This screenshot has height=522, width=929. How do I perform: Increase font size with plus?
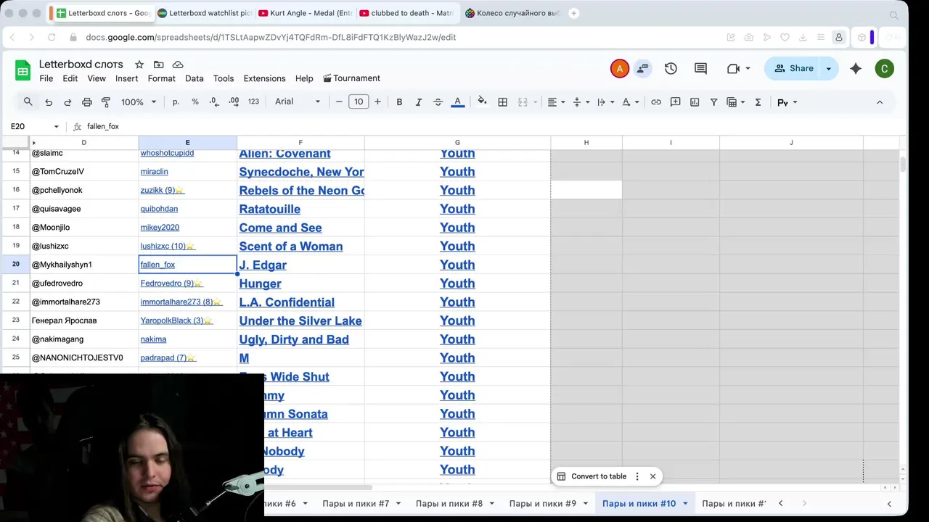pyautogui.click(x=377, y=102)
